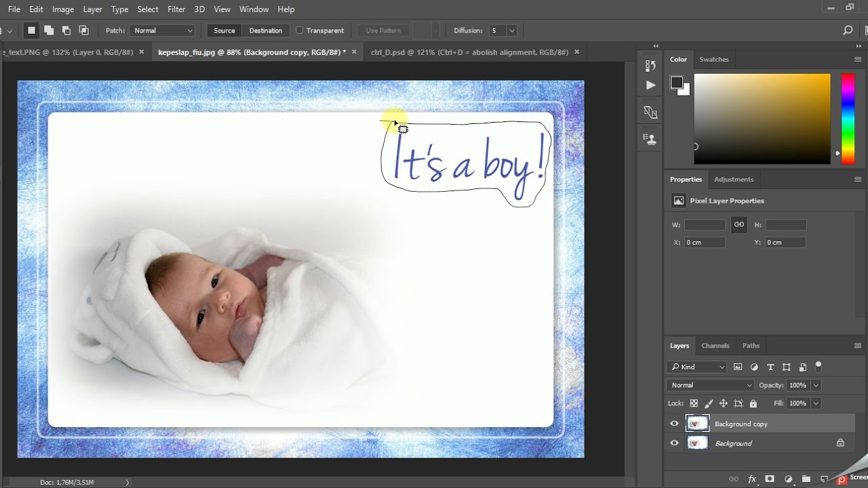Click inside the color picker field

pyautogui.click(x=762, y=119)
